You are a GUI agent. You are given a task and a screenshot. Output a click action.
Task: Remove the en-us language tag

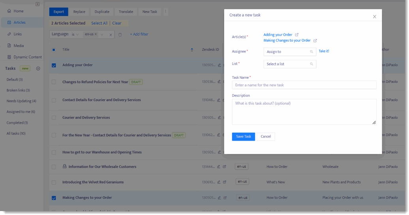(96, 34)
